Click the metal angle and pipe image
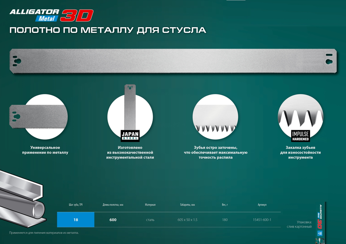 tap(23, 199)
